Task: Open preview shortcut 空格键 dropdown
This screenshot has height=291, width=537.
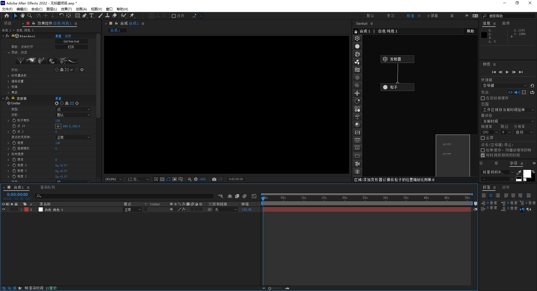Action: (x=505, y=86)
